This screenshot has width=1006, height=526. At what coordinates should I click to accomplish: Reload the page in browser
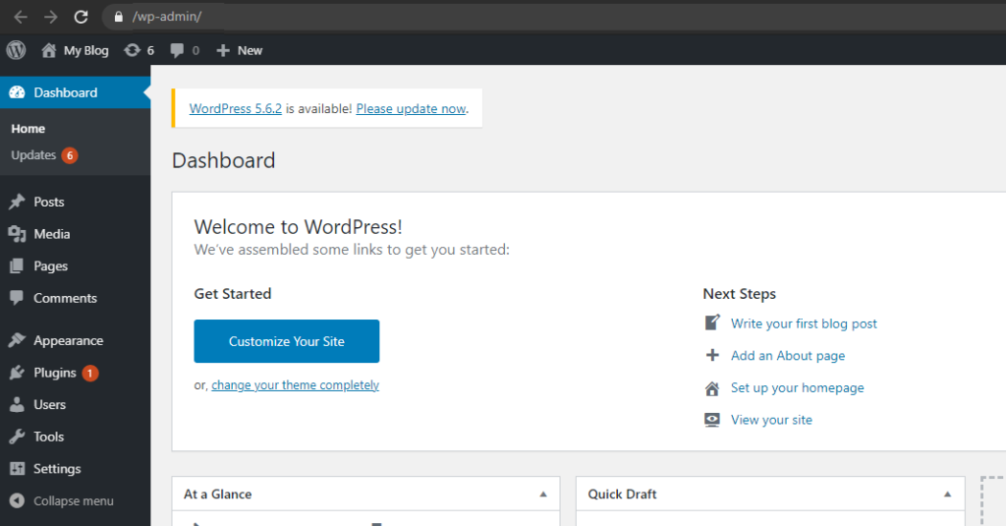click(x=81, y=17)
